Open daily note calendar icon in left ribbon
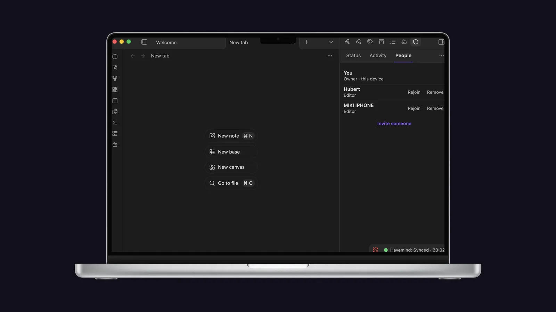556x312 pixels. tap(115, 101)
